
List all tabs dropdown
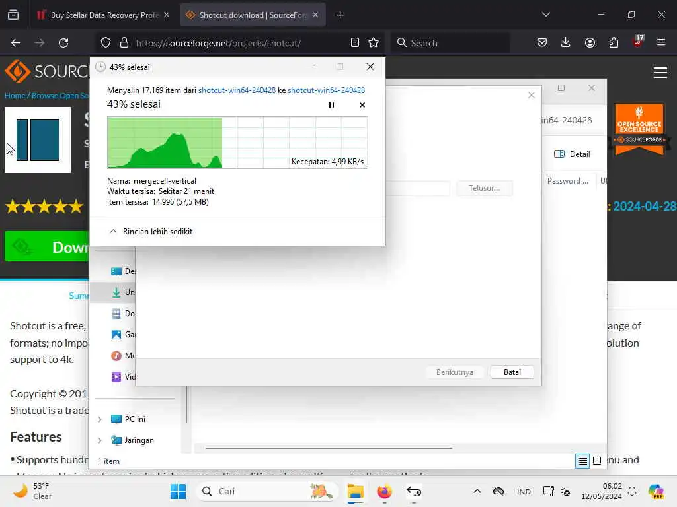(545, 15)
